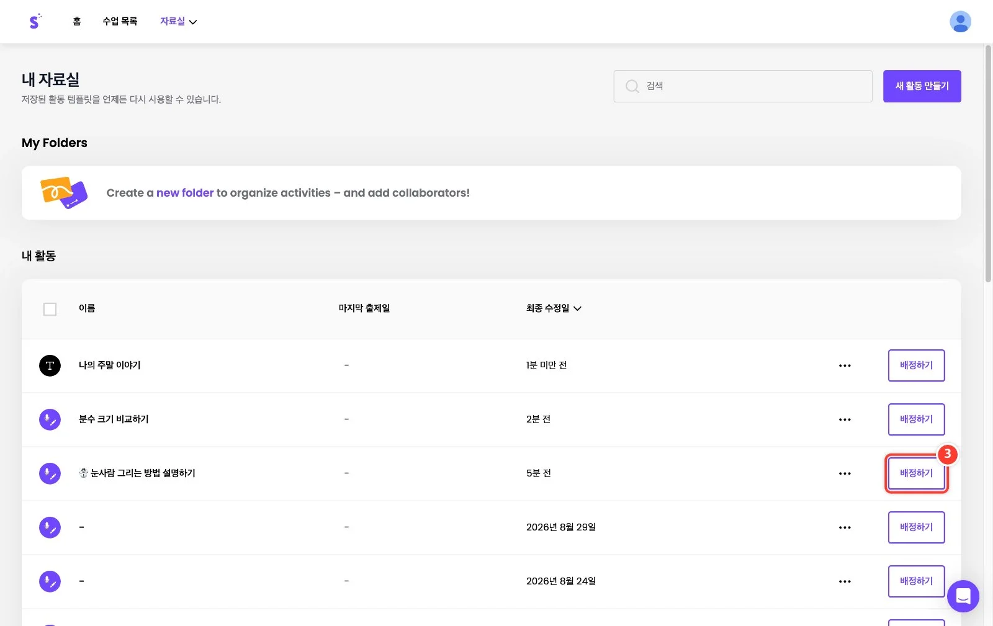Image resolution: width=993 pixels, height=626 pixels.
Task: Click 배정하기 in the 2026년 8월 29일 row
Action: [916, 527]
